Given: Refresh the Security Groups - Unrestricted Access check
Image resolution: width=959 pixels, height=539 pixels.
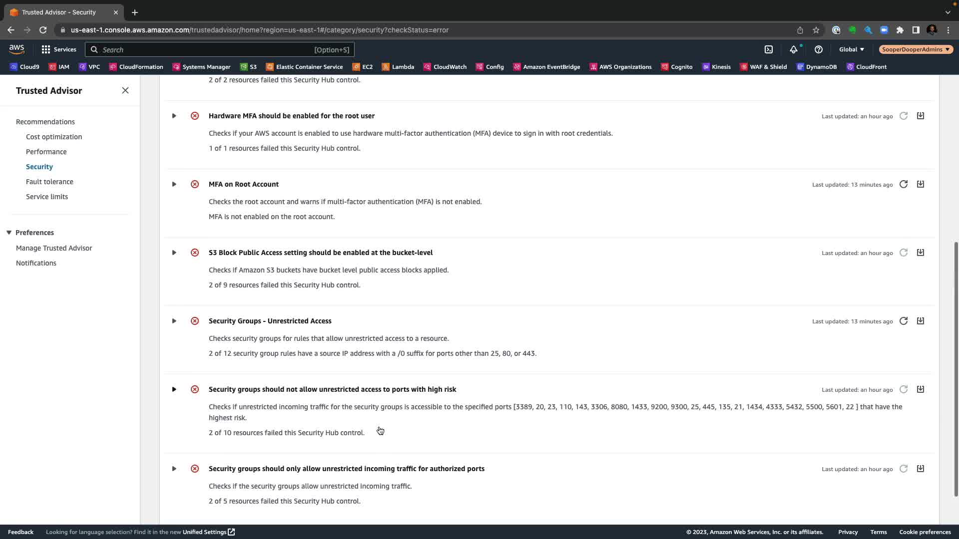Looking at the screenshot, I should [904, 321].
